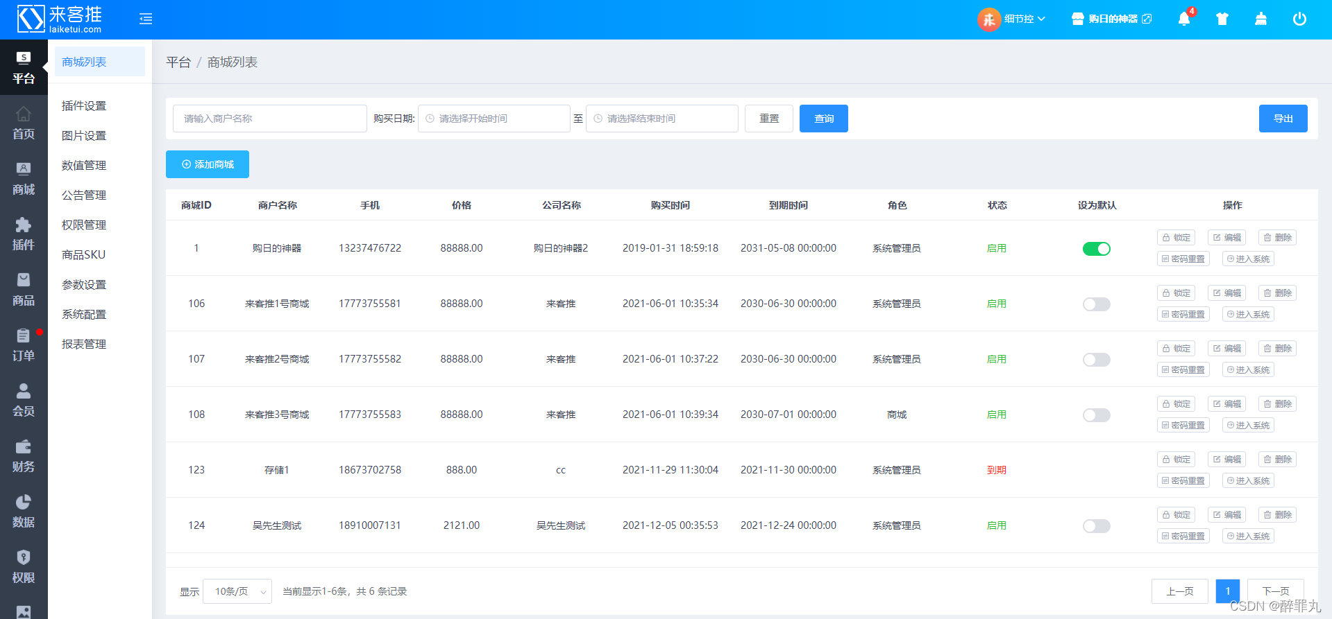Focus the 请输入商户名称 merchant name field
This screenshot has width=1332, height=619.
(x=270, y=119)
